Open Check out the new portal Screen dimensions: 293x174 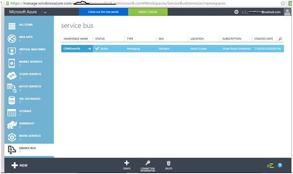click(x=103, y=12)
